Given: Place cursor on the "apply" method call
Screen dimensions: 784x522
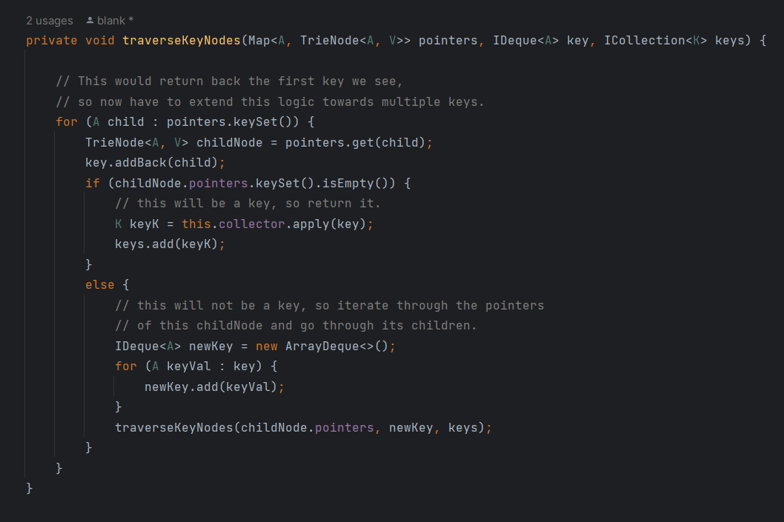Looking at the screenshot, I should click(x=311, y=224).
